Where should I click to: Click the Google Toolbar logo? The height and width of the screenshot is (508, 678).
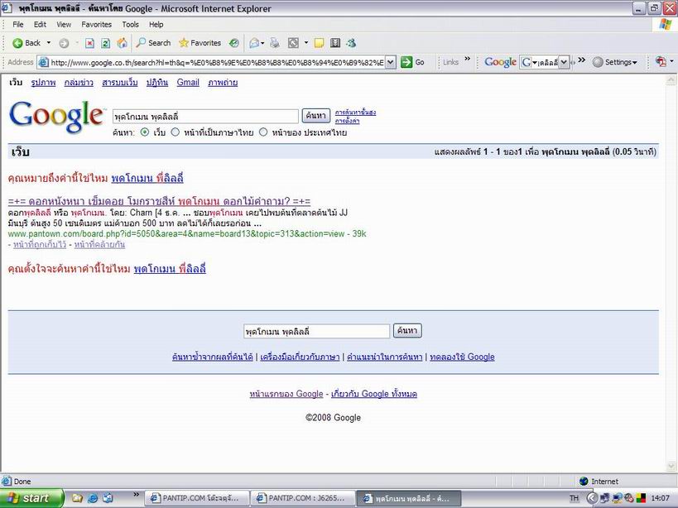(x=500, y=62)
